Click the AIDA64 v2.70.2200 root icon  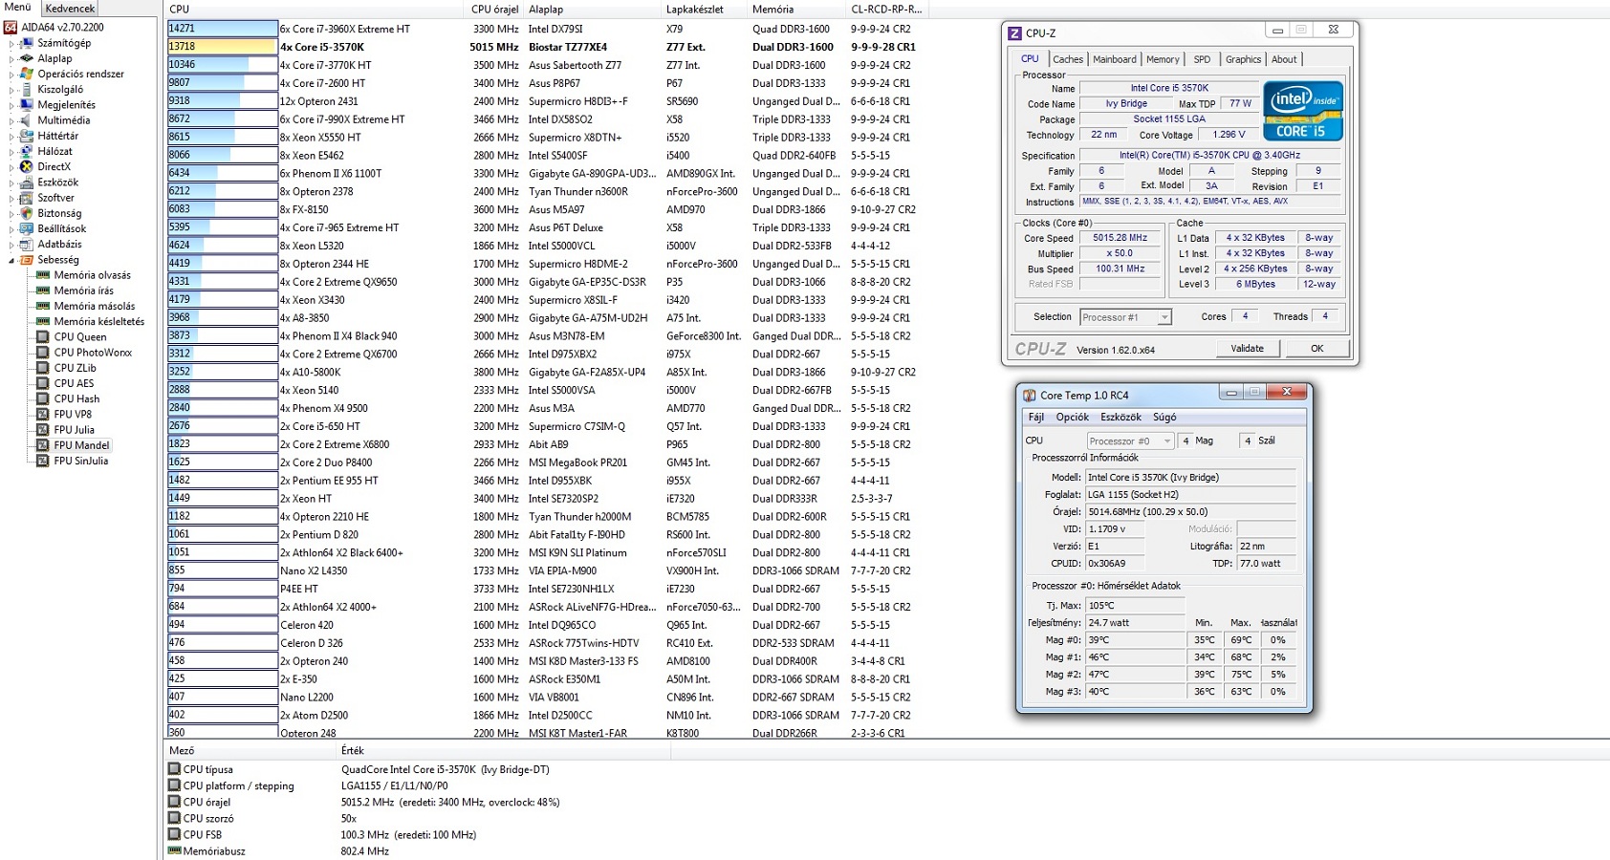pyautogui.click(x=11, y=28)
